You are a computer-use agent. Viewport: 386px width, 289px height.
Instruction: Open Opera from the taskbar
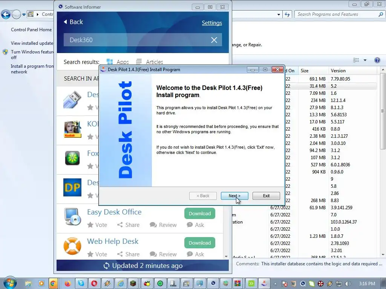tap(94, 283)
